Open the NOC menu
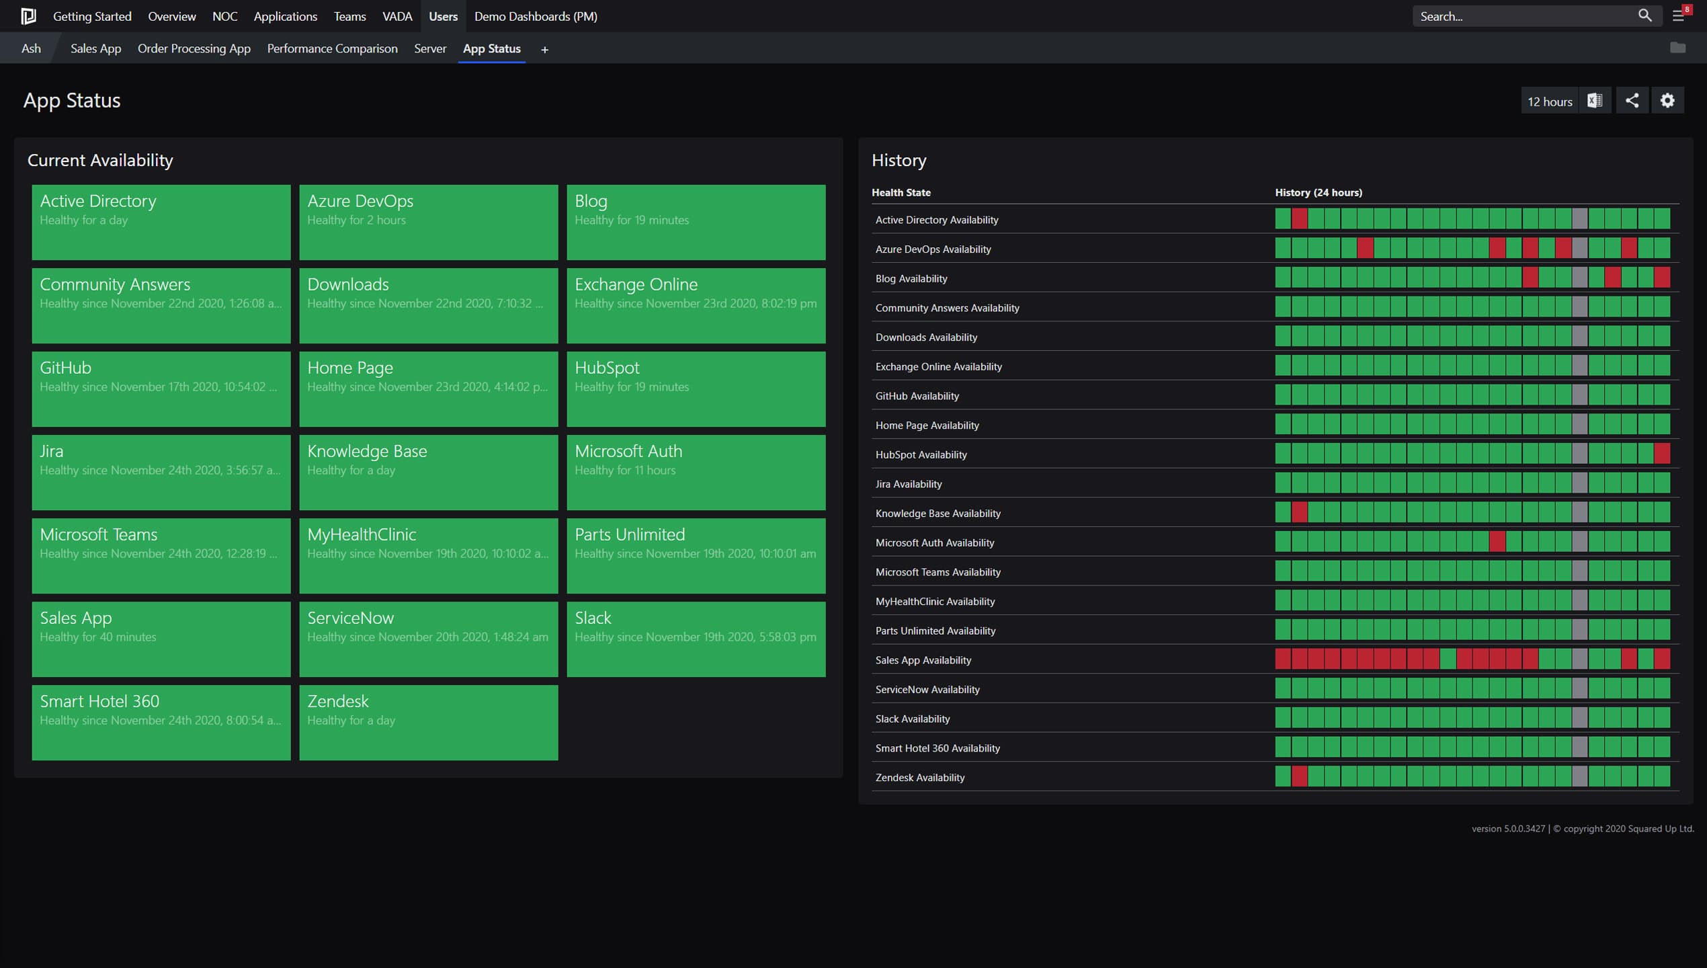Screen dimensions: 1707x968 click(x=224, y=16)
